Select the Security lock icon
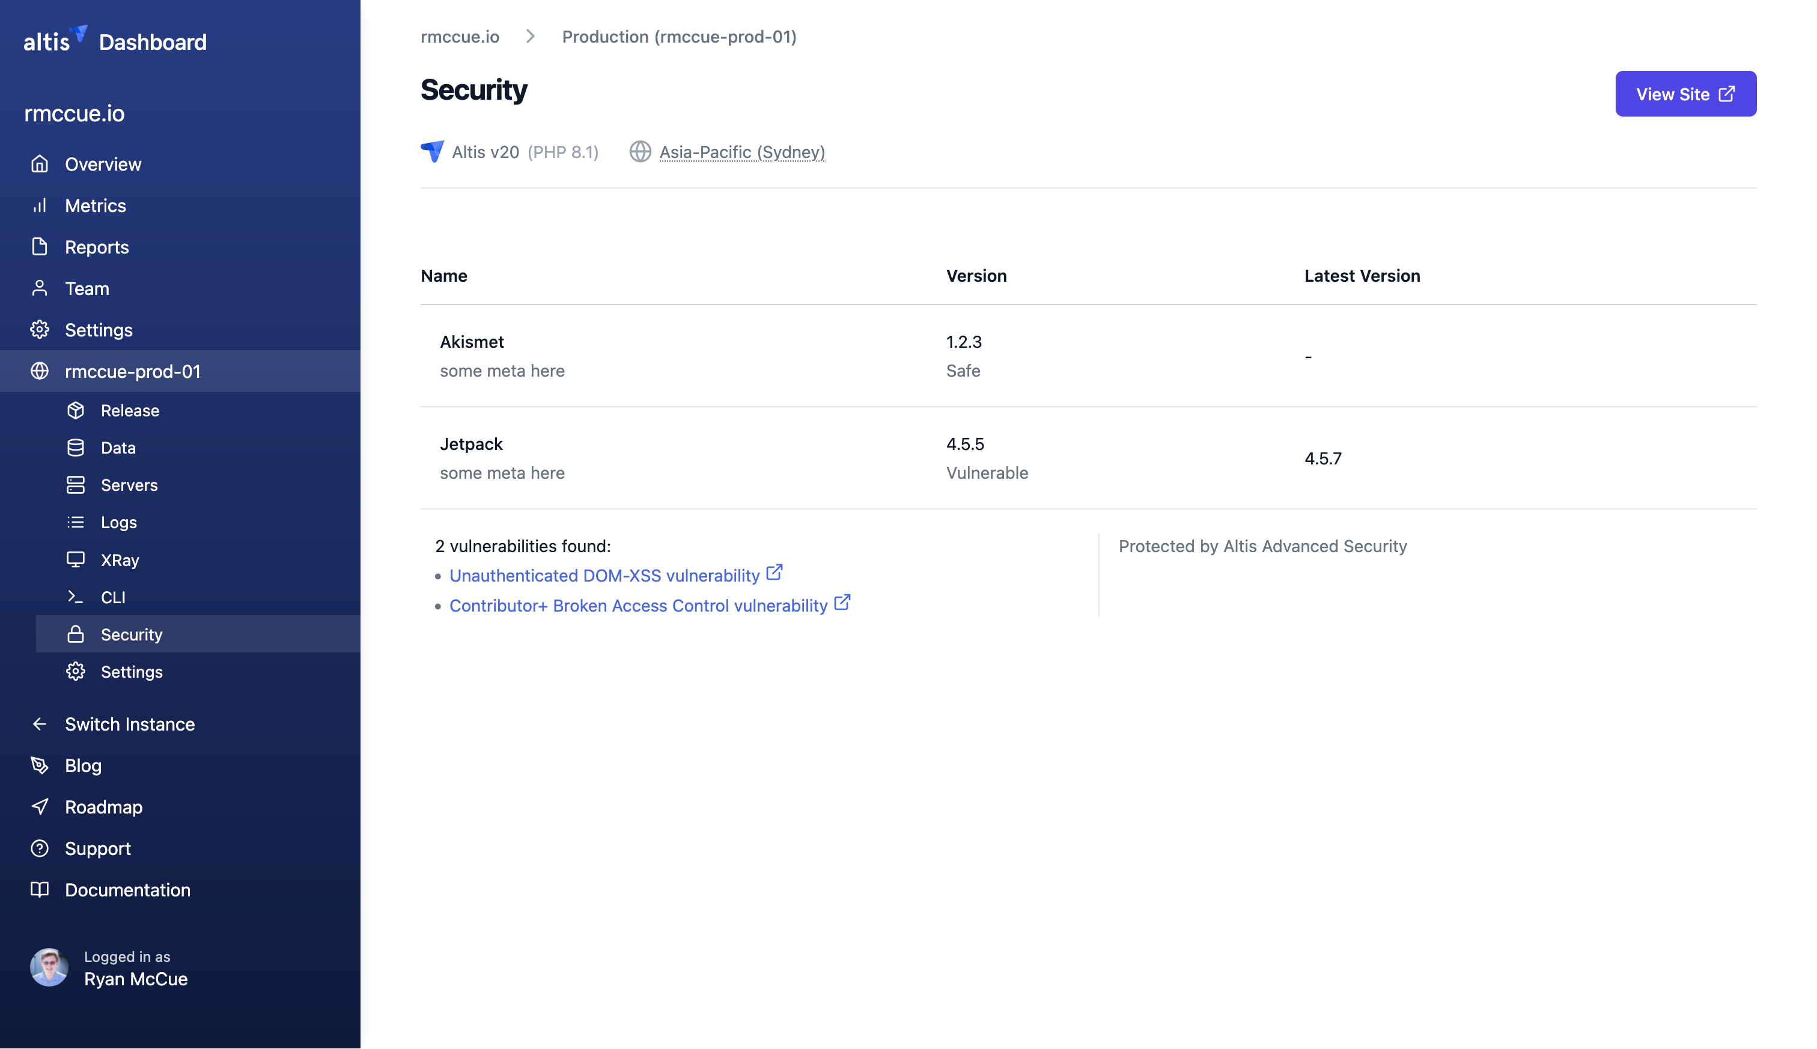The height and width of the screenshot is (1049, 1817). [76, 634]
